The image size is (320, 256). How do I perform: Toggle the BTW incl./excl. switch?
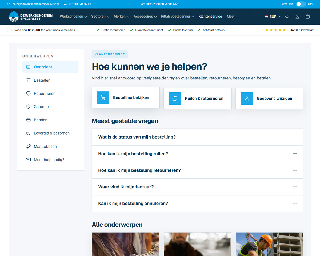[301, 4]
